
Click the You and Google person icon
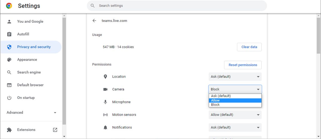9,21
